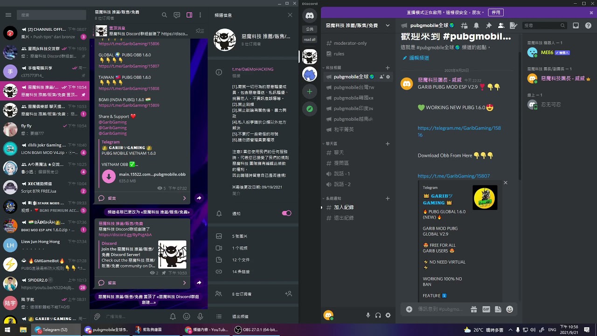Open 和平菁英 channel in Discord
Viewport: 597px width, 336px height.
point(358,129)
